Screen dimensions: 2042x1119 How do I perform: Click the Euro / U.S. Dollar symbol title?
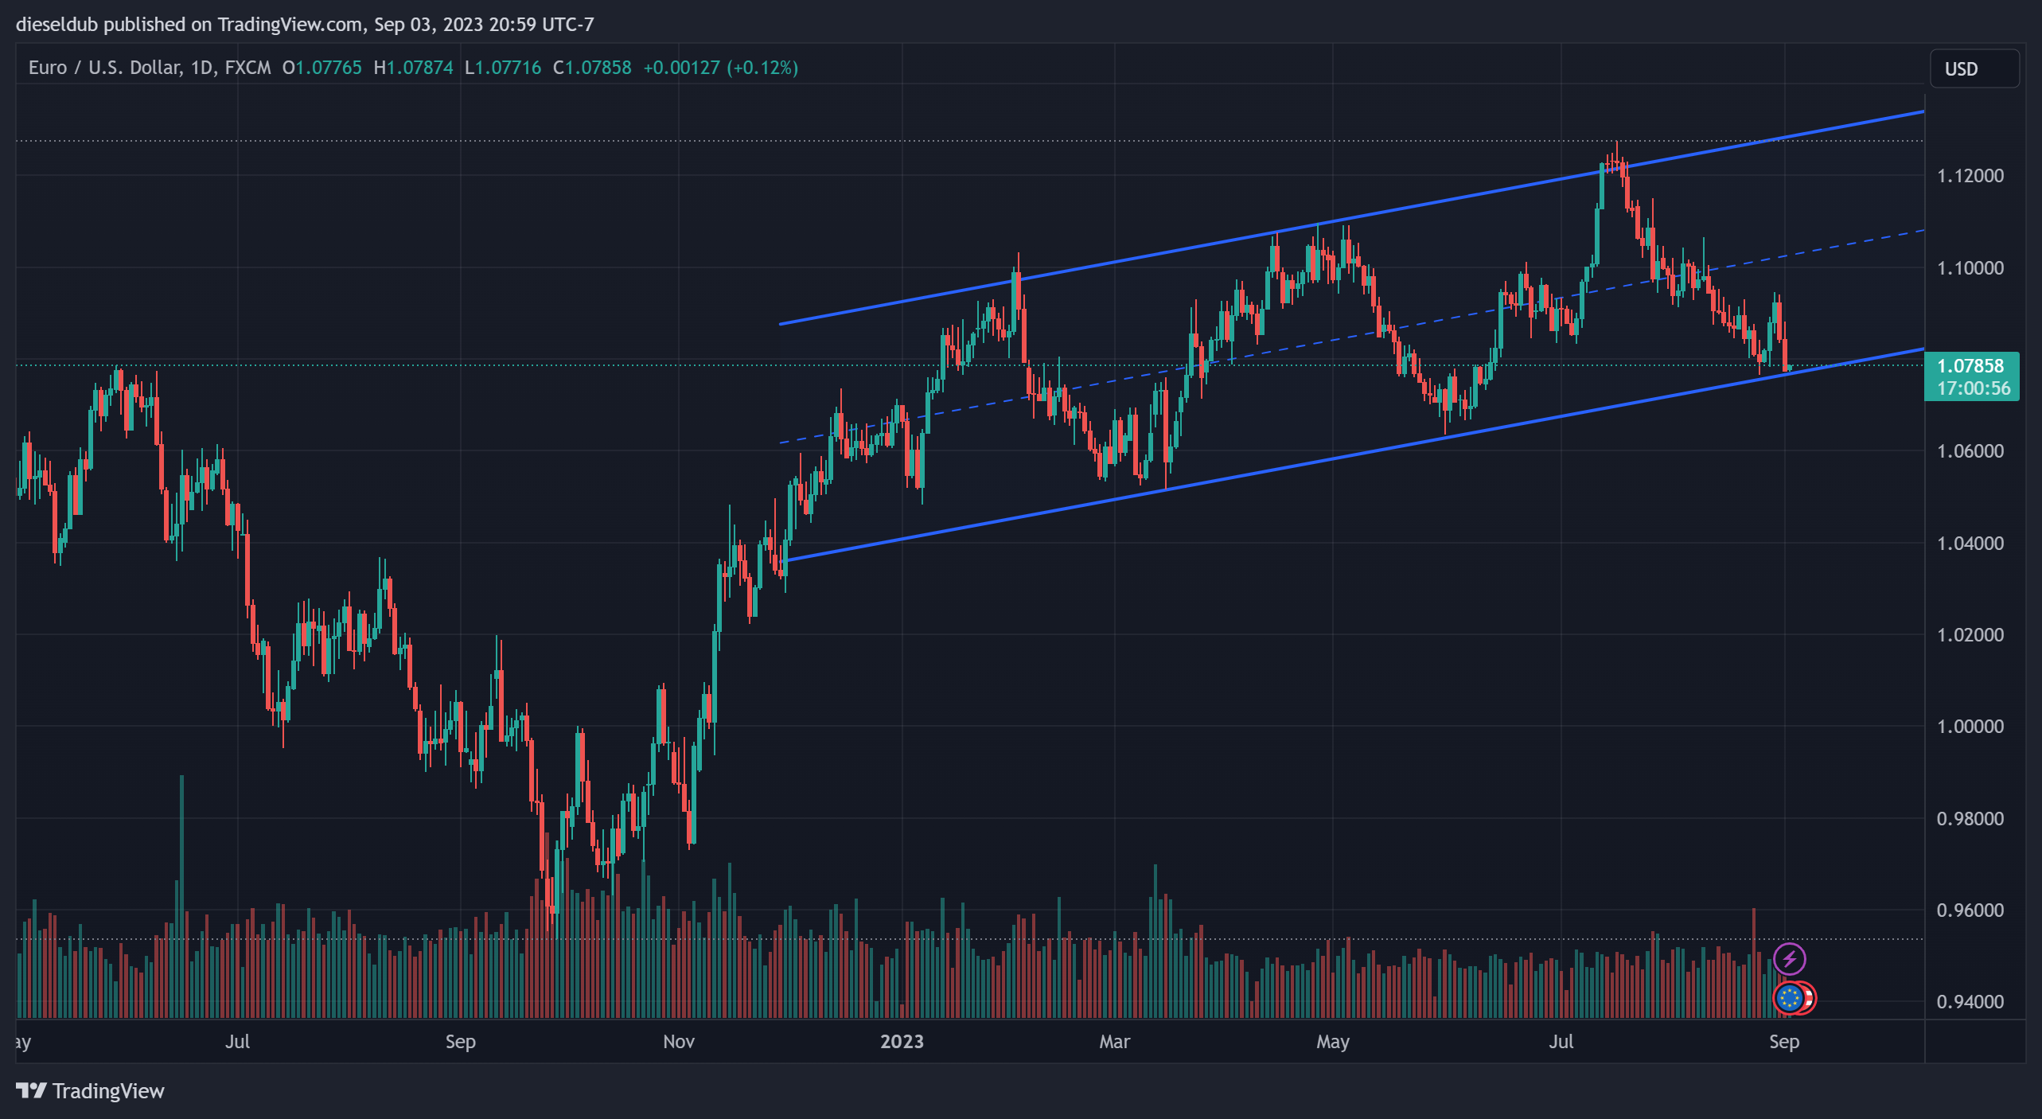[150, 68]
